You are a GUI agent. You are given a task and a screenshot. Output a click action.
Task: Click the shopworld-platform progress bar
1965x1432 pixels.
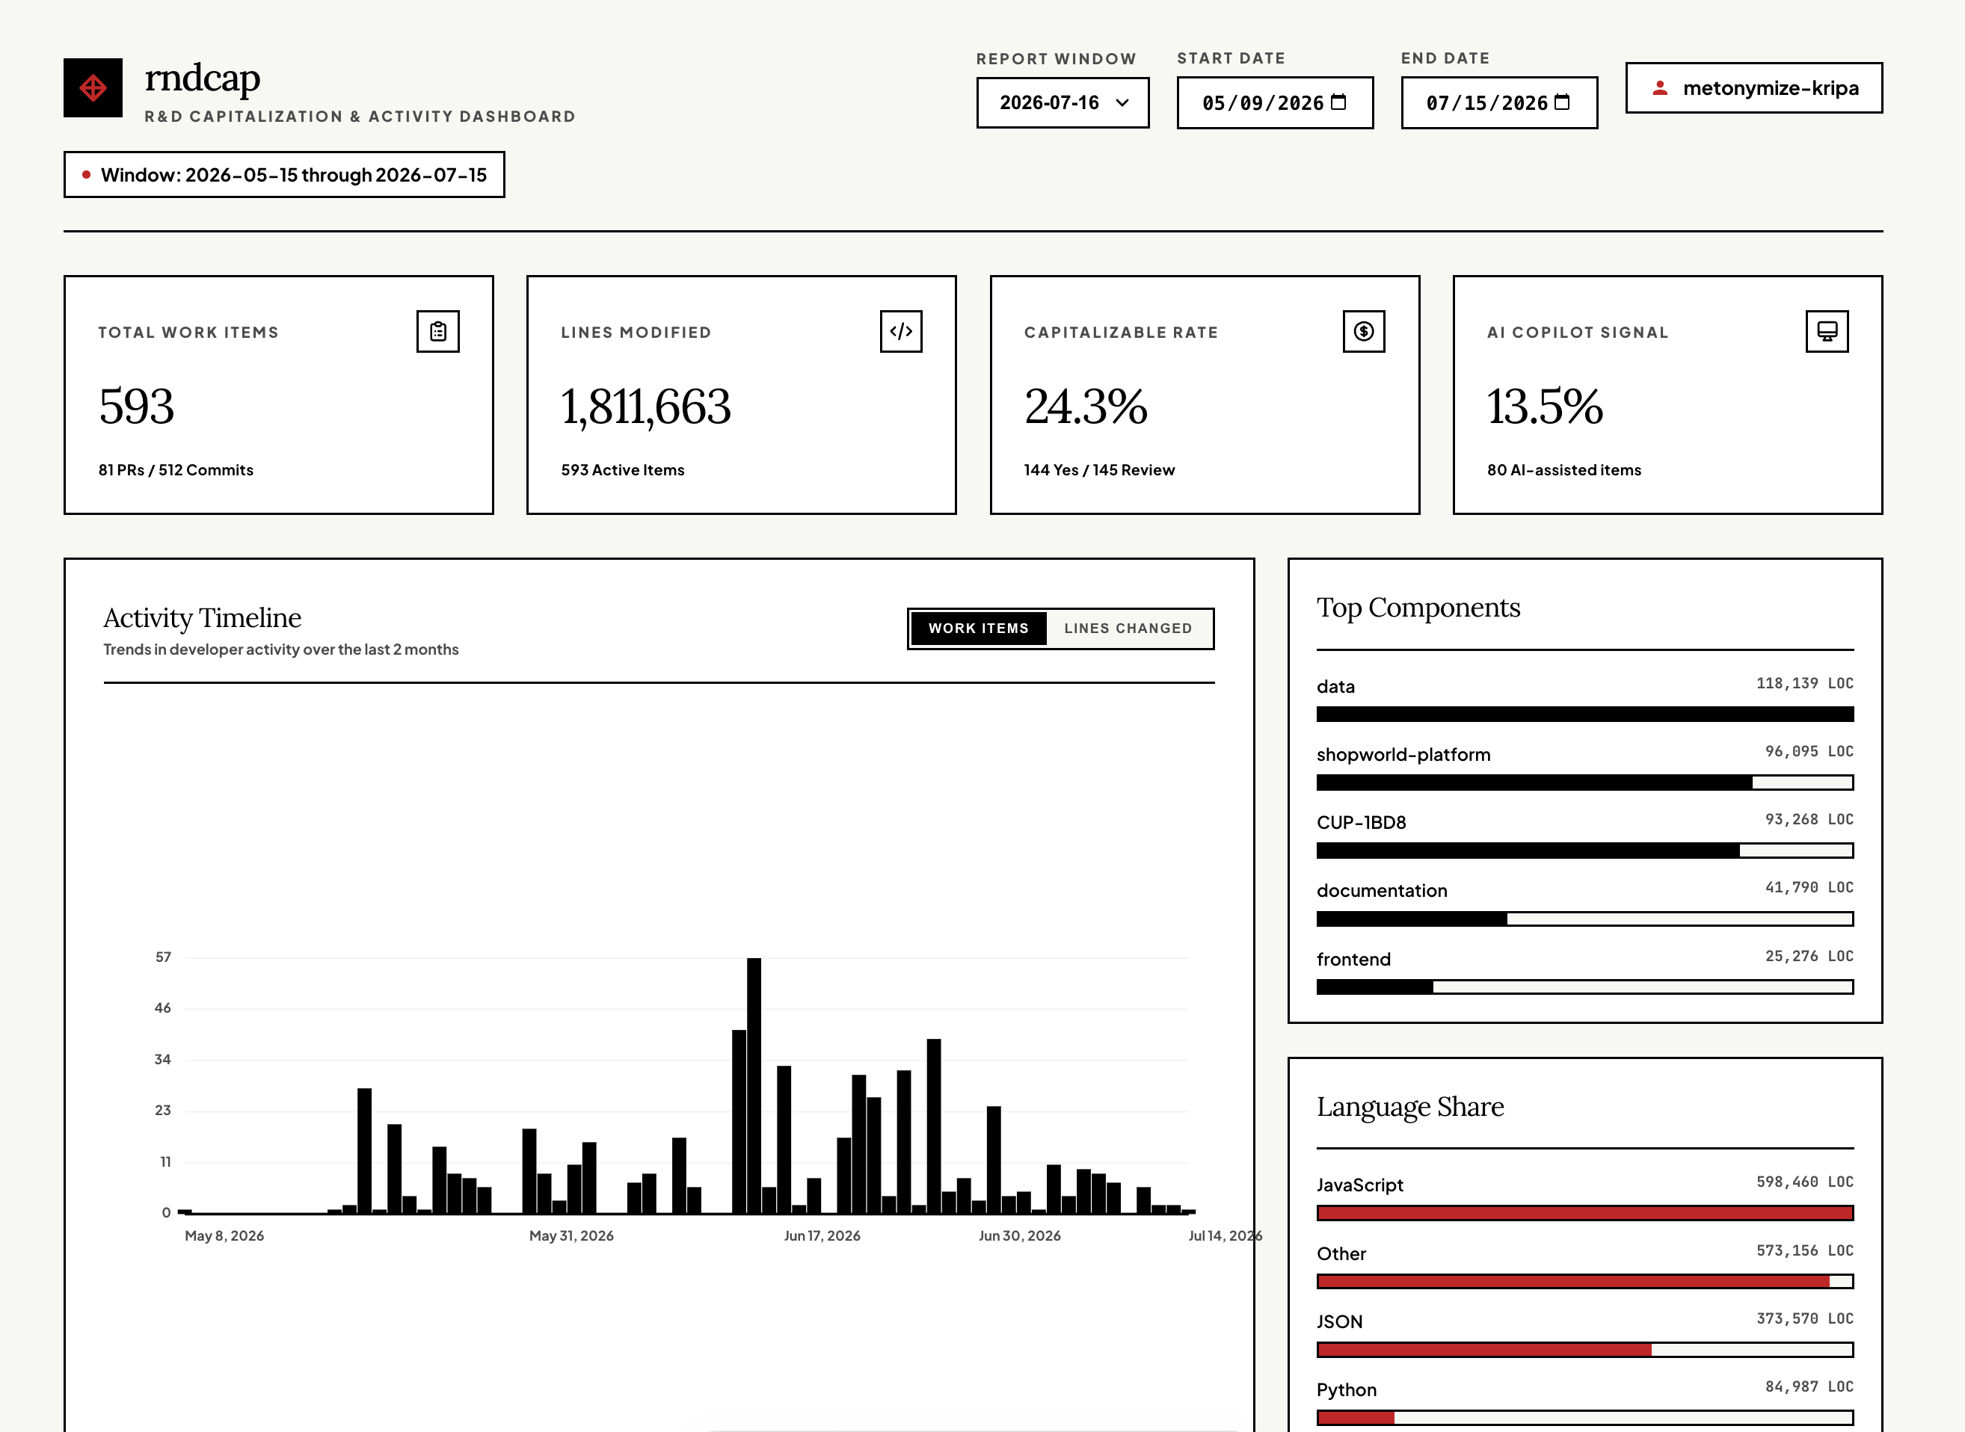click(1585, 783)
